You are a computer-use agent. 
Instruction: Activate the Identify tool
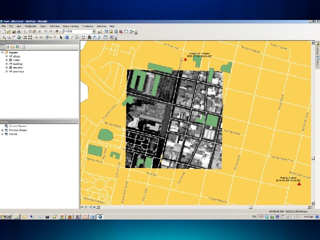(x=67, y=37)
